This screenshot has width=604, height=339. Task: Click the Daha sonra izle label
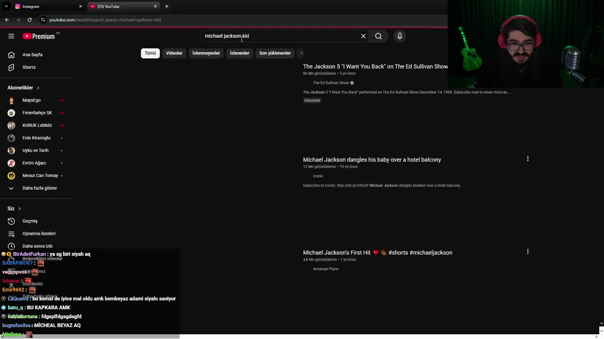coord(37,246)
